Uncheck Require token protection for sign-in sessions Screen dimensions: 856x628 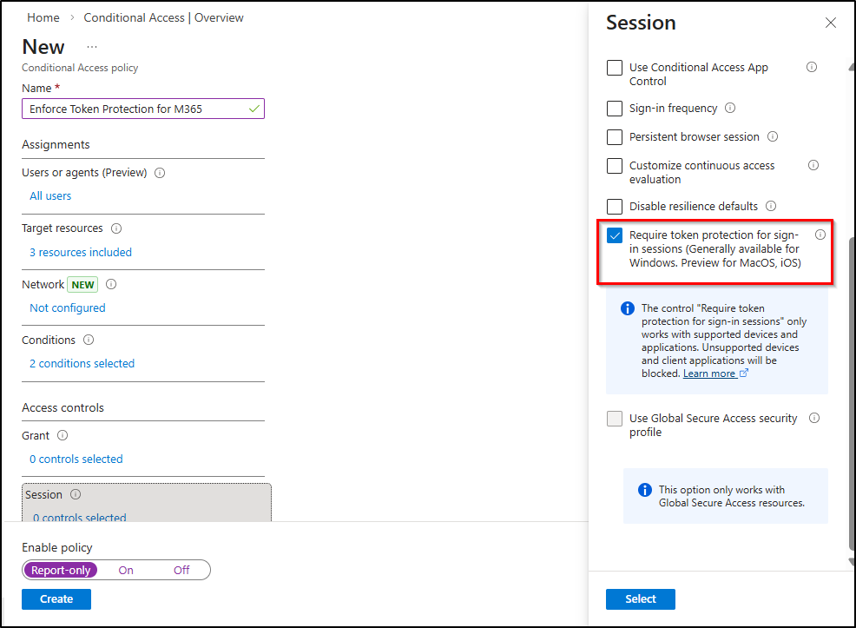click(615, 235)
